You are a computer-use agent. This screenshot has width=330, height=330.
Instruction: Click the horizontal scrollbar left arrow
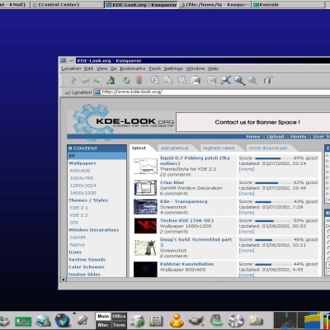pos(64,280)
